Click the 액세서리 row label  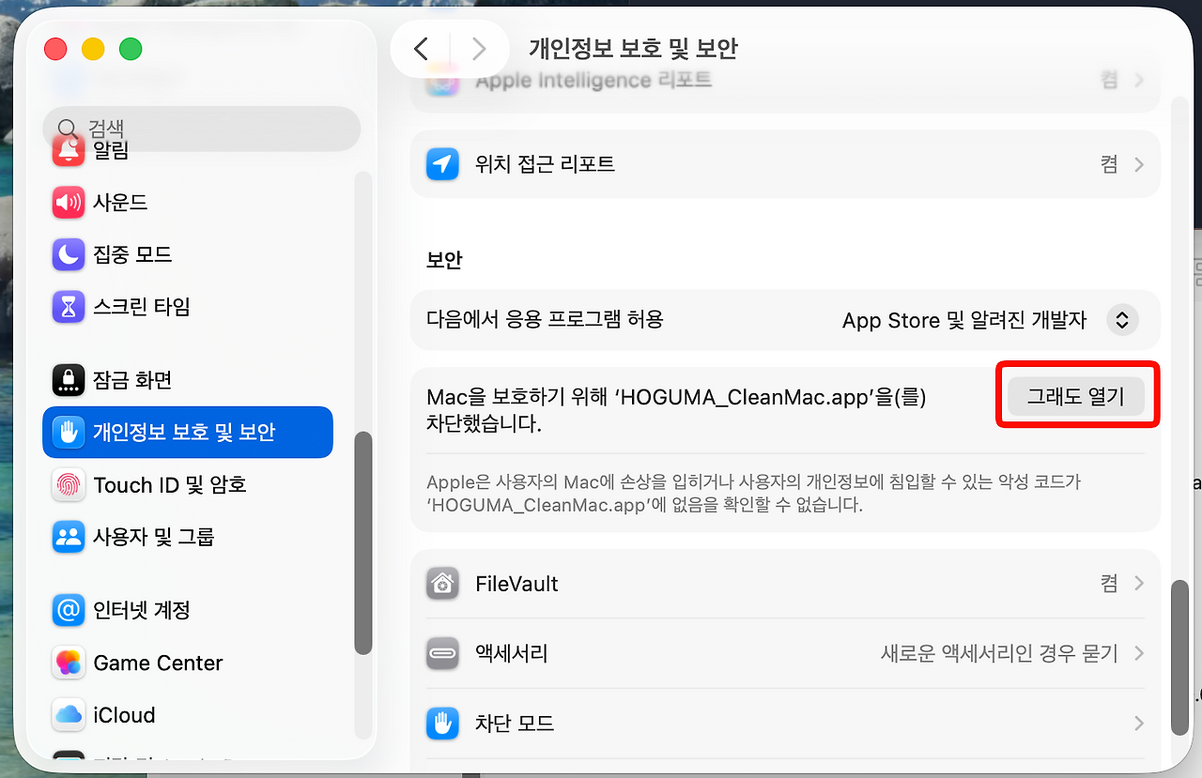tap(512, 653)
